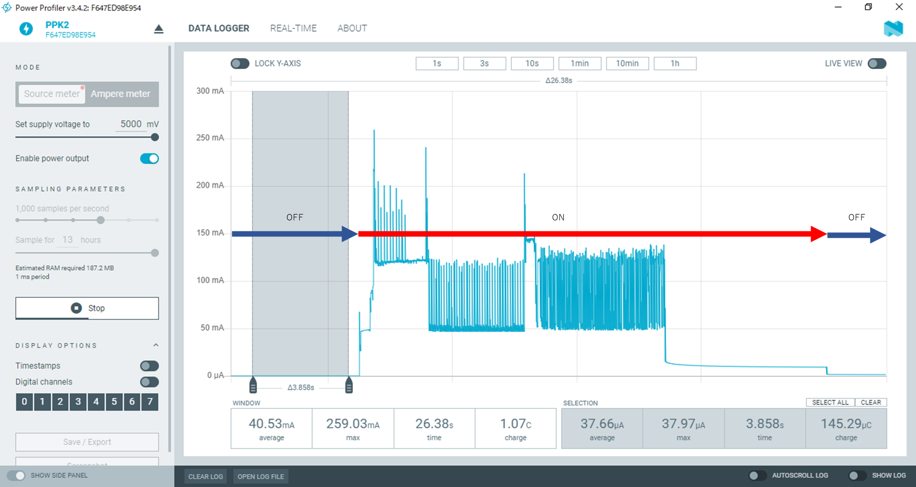Adjust the supply voltage slider handle
916x487 pixels.
pyautogui.click(x=155, y=137)
